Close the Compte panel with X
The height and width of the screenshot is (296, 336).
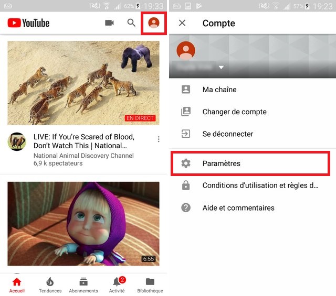tap(182, 23)
